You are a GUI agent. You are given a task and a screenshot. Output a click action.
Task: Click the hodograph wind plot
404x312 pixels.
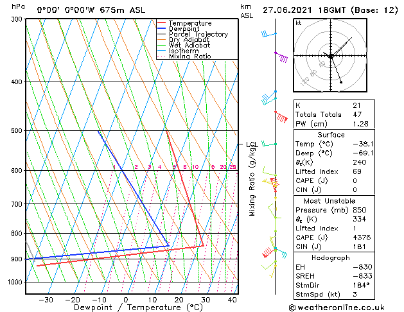tap(330, 55)
